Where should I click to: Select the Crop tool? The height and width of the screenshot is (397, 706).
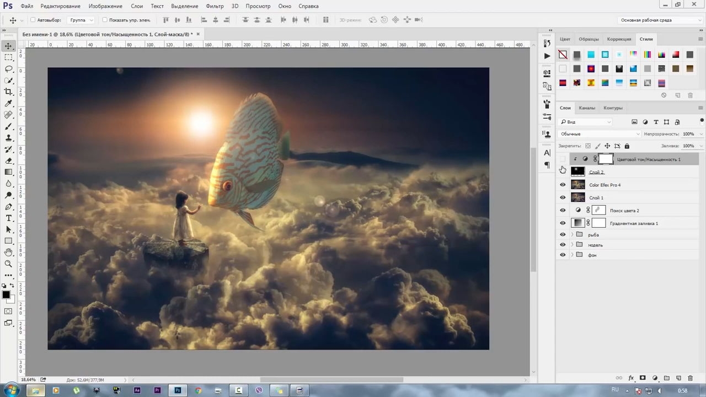pyautogui.click(x=8, y=92)
